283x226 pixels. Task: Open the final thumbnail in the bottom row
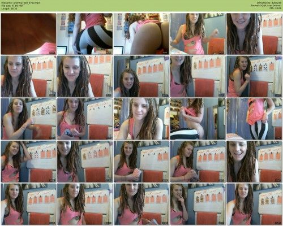click(254, 204)
